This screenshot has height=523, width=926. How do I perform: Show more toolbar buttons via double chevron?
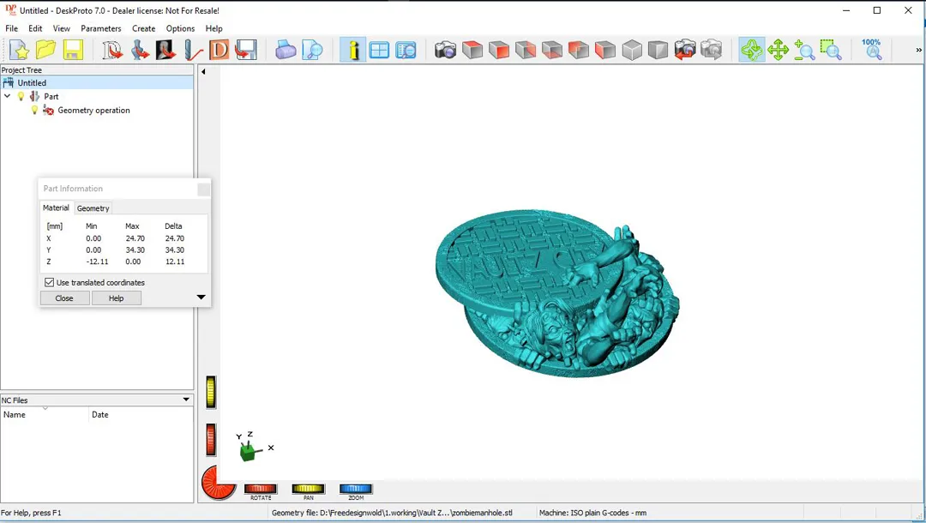918,51
